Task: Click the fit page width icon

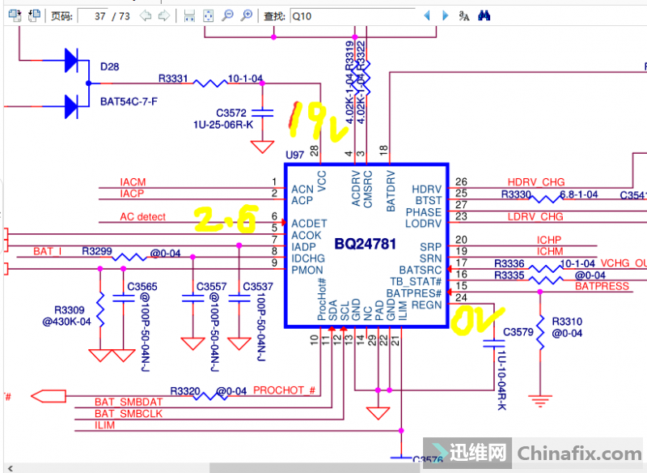Action: coord(189,15)
